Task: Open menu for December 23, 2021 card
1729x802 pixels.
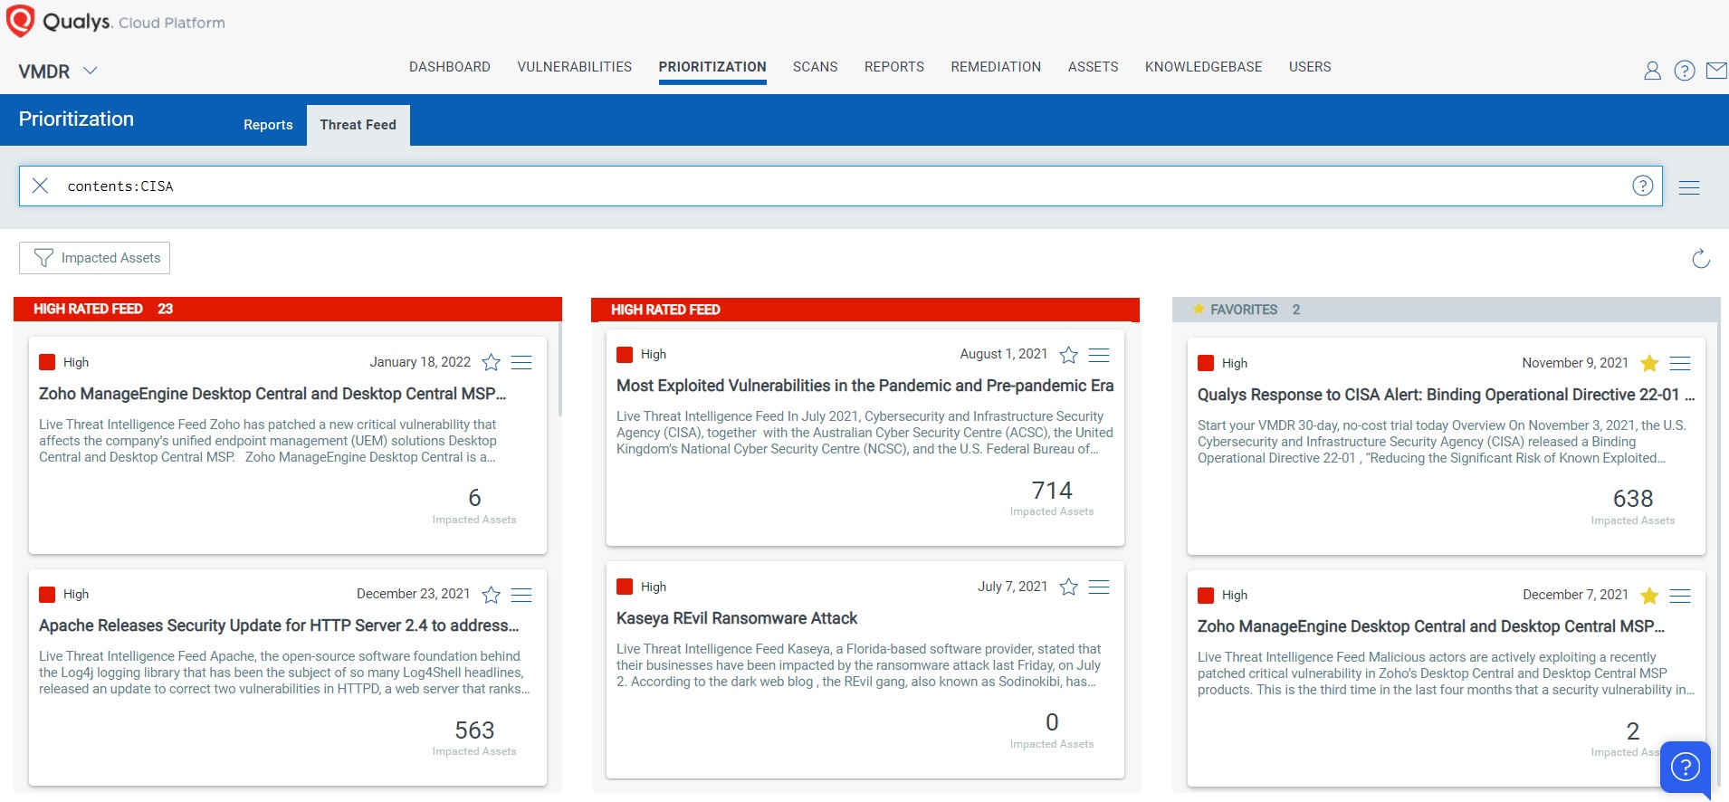Action: tap(521, 595)
